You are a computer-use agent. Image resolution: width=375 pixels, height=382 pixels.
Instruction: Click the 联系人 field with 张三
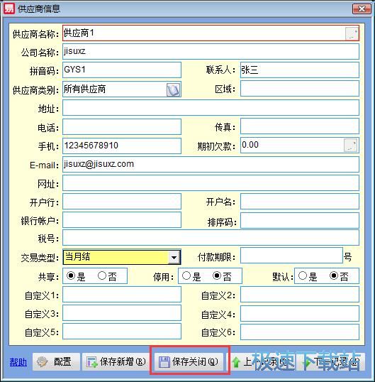(300, 70)
